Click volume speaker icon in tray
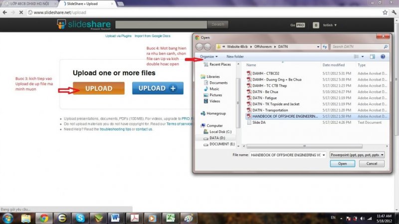Viewport: 399px width, 224px height. (x=362, y=219)
